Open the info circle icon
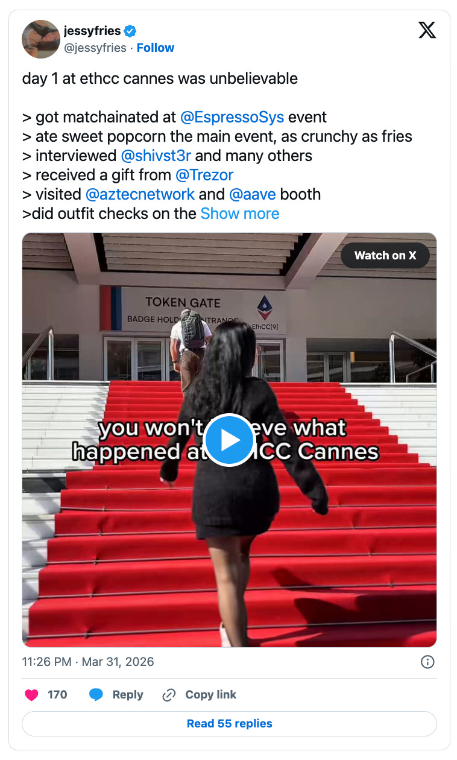Image resolution: width=457 pixels, height=760 pixels. (427, 662)
